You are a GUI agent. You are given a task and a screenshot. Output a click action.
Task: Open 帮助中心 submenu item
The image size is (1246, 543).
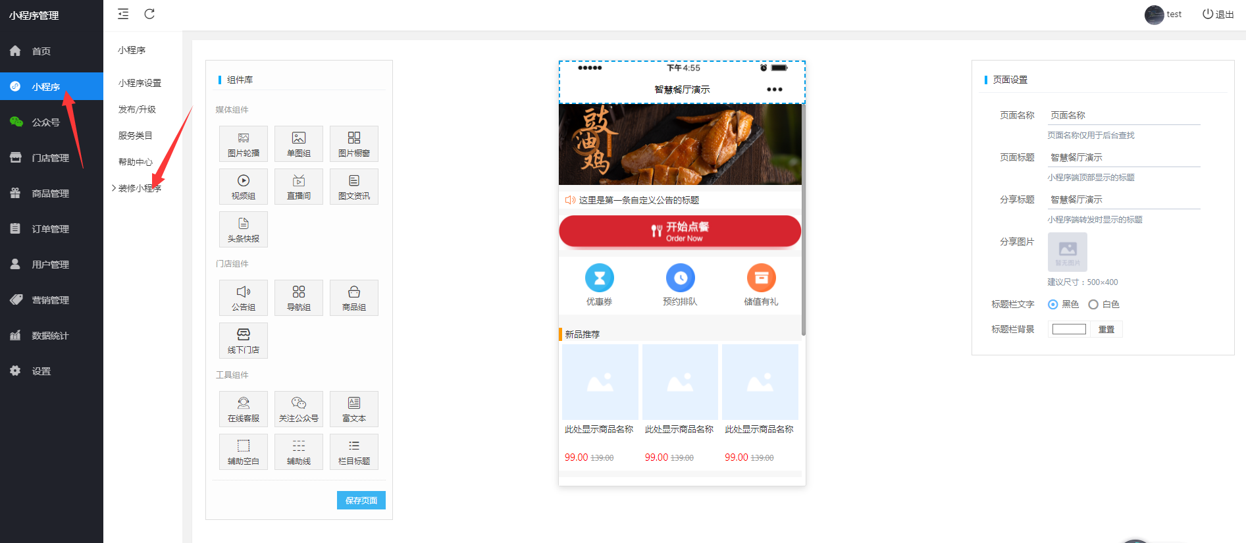(x=135, y=162)
